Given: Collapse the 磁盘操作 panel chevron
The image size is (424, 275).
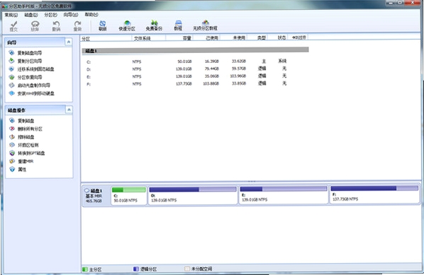Looking at the screenshot, I should [x=69, y=110].
